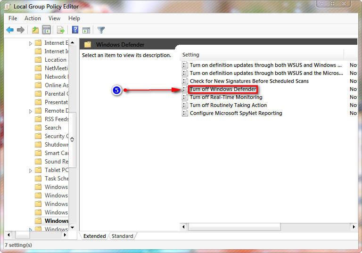Select the Parental Controls folder in tree

[x=57, y=94]
